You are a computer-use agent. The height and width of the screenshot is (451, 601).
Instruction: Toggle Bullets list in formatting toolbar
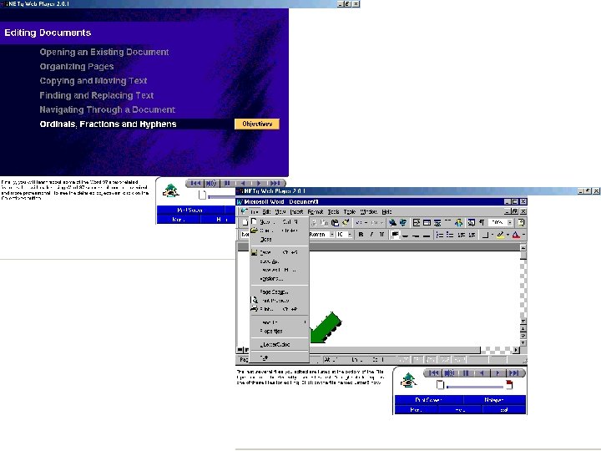tap(450, 235)
